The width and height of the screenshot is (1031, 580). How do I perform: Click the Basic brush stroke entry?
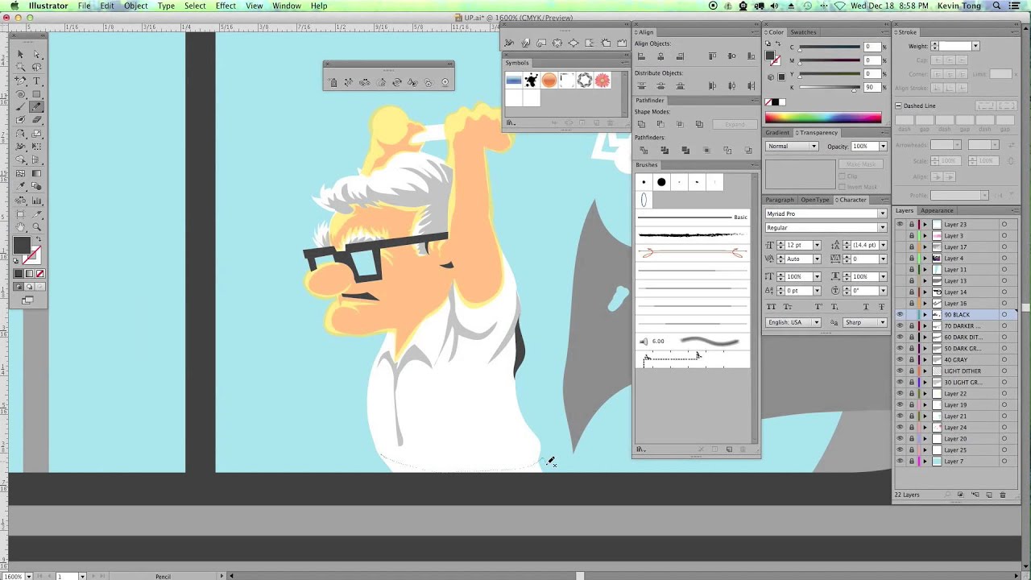click(x=693, y=217)
